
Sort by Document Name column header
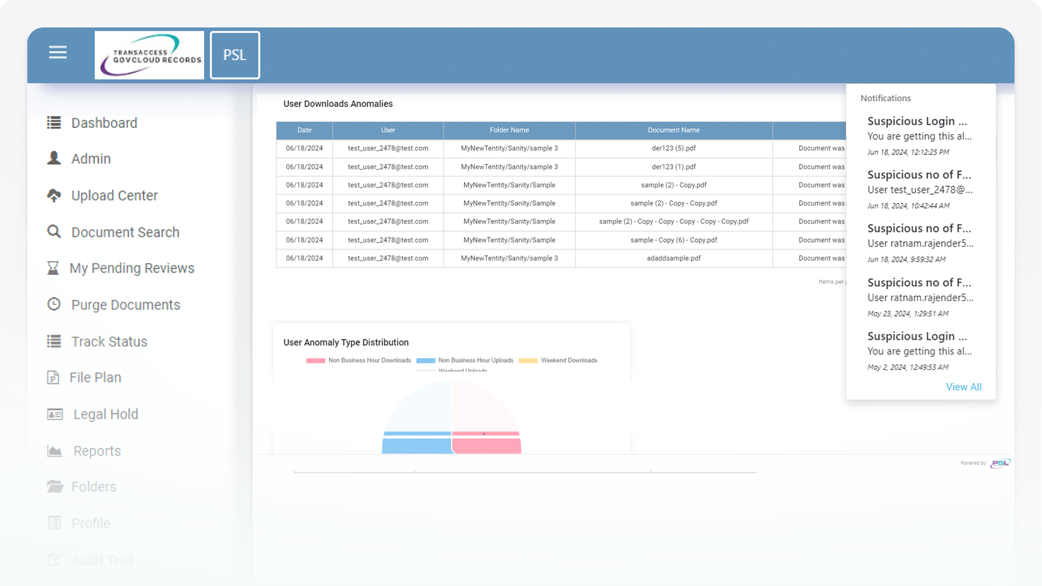pyautogui.click(x=674, y=130)
